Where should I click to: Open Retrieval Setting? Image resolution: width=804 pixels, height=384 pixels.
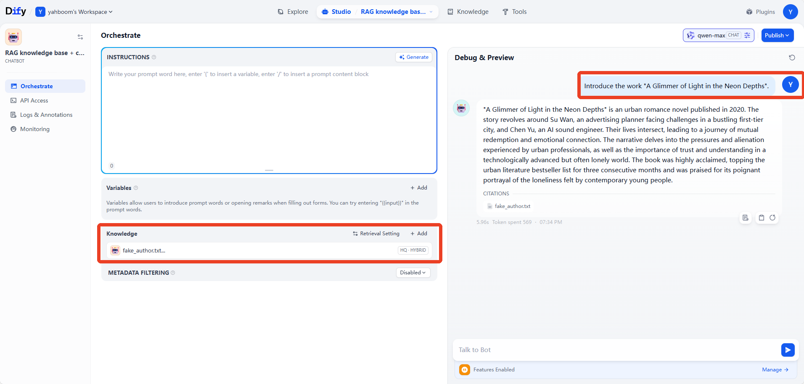pyautogui.click(x=376, y=234)
